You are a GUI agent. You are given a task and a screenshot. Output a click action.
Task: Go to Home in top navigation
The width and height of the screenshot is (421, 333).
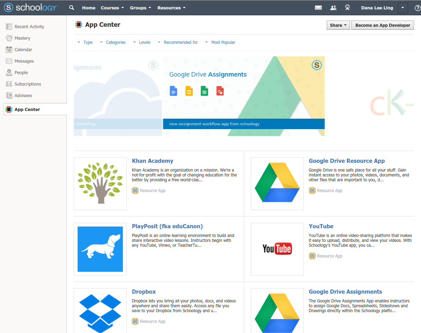click(89, 8)
